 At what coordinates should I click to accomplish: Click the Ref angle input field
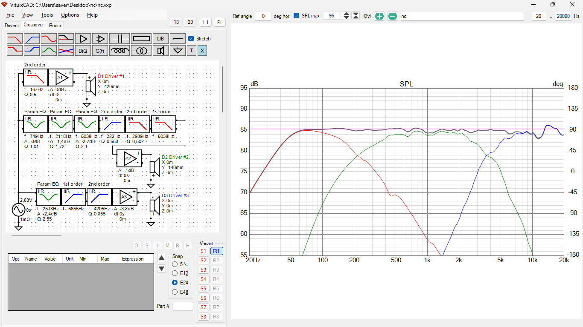pyautogui.click(x=263, y=16)
